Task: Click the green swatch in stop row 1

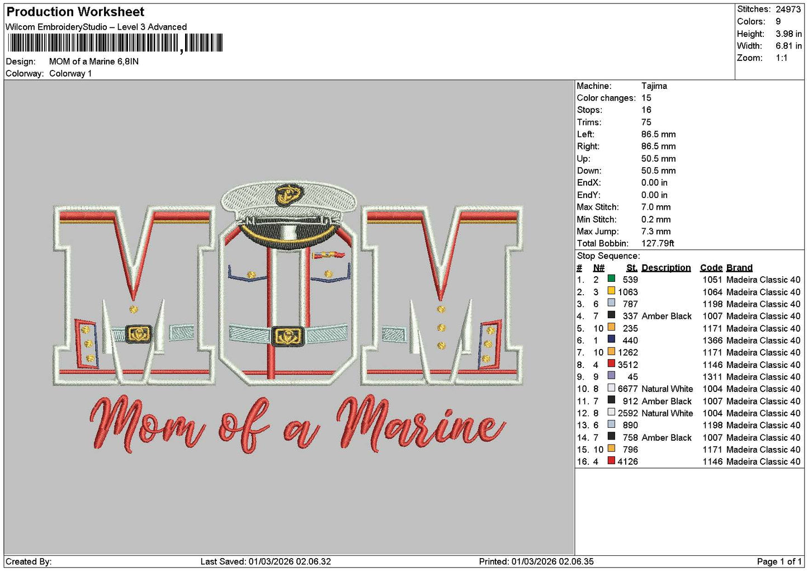Action: coord(611,279)
